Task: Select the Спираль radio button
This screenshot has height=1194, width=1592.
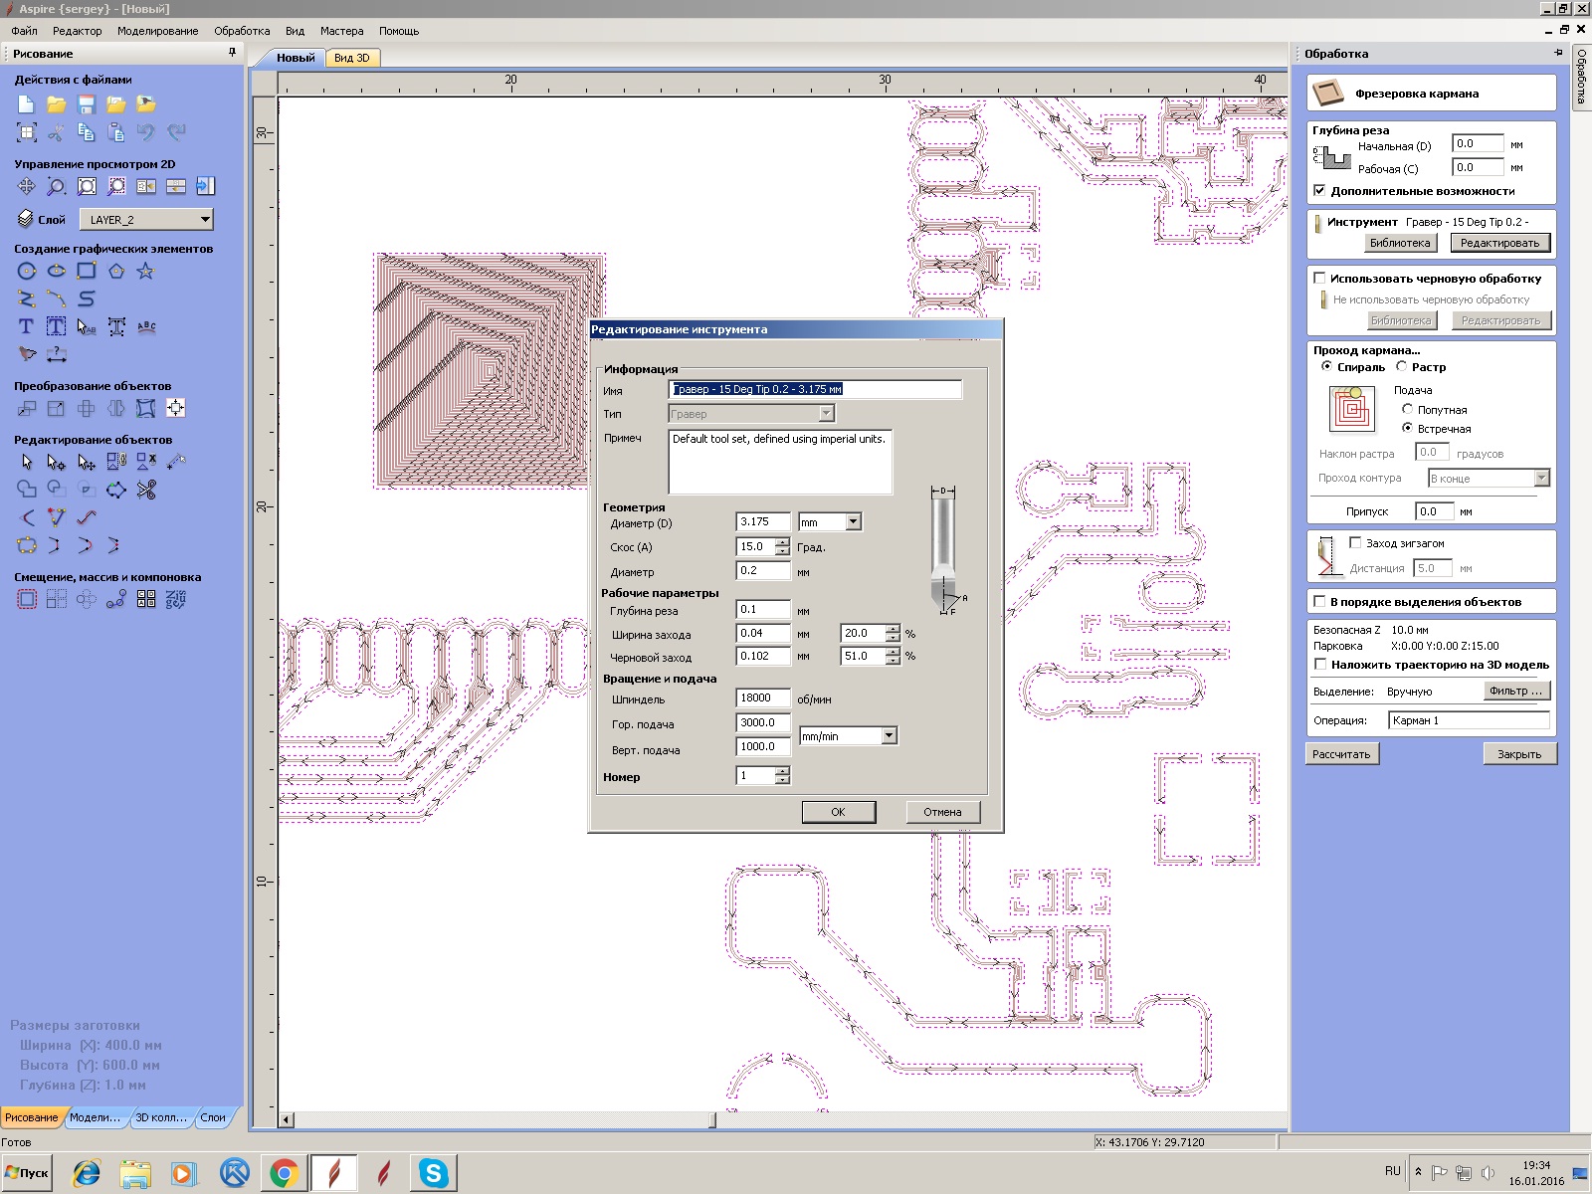Action: point(1326,367)
